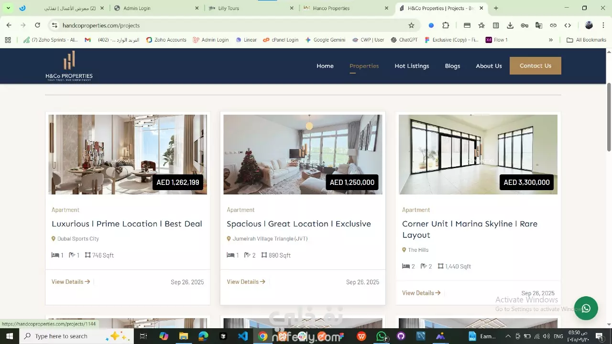Open the Chrome three-dot menu

[x=603, y=25]
